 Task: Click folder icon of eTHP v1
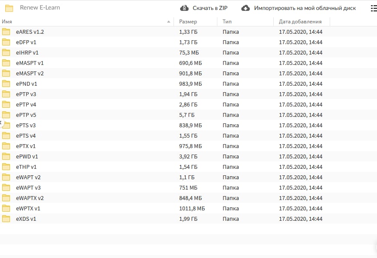tap(6, 167)
